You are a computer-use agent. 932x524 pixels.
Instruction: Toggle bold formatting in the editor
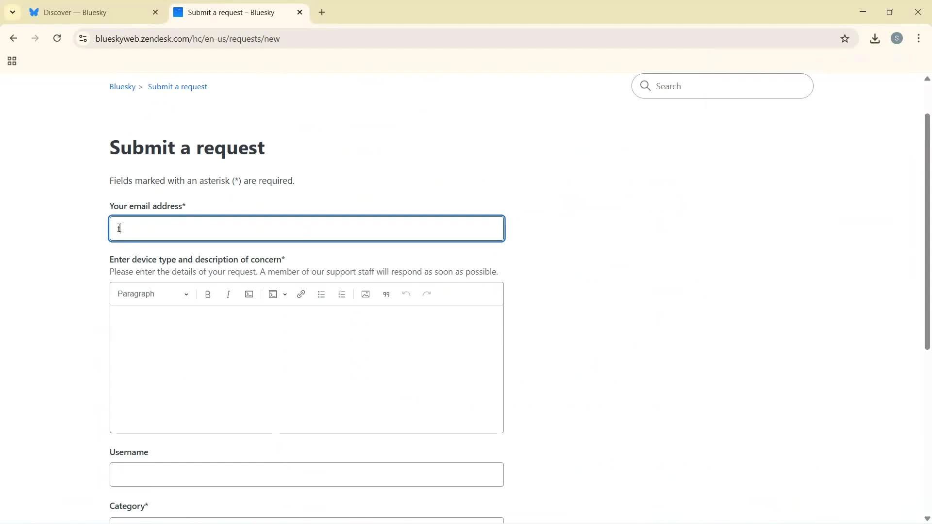click(208, 294)
